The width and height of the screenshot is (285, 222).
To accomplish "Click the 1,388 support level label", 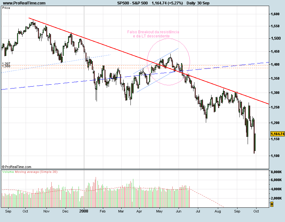I will [x=6, y=66].
